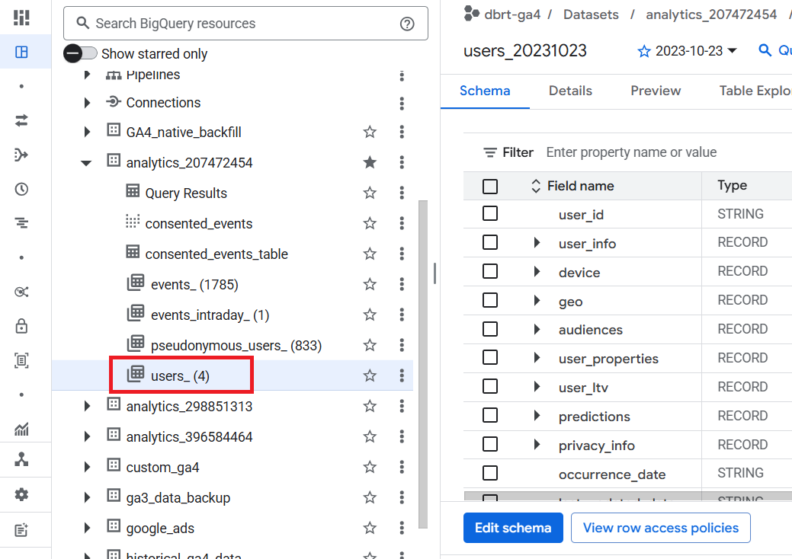The width and height of the screenshot is (792, 559).
Task: Switch to the Details tab
Action: (x=570, y=91)
